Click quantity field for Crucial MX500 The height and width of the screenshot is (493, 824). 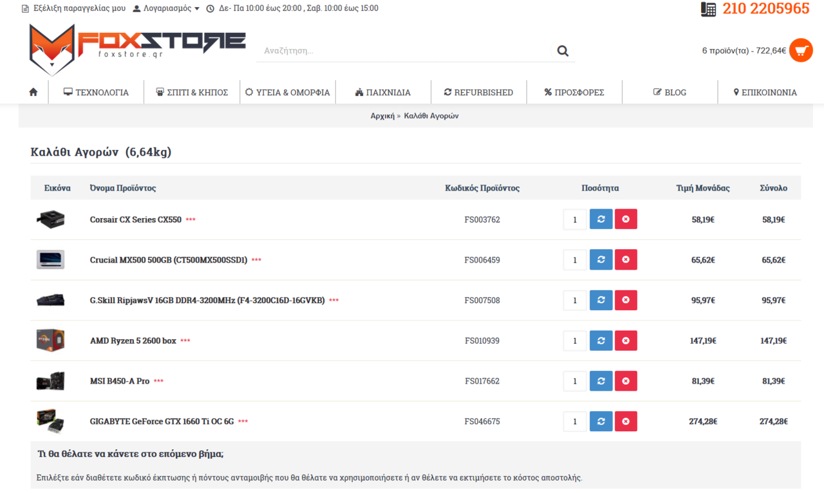click(575, 260)
